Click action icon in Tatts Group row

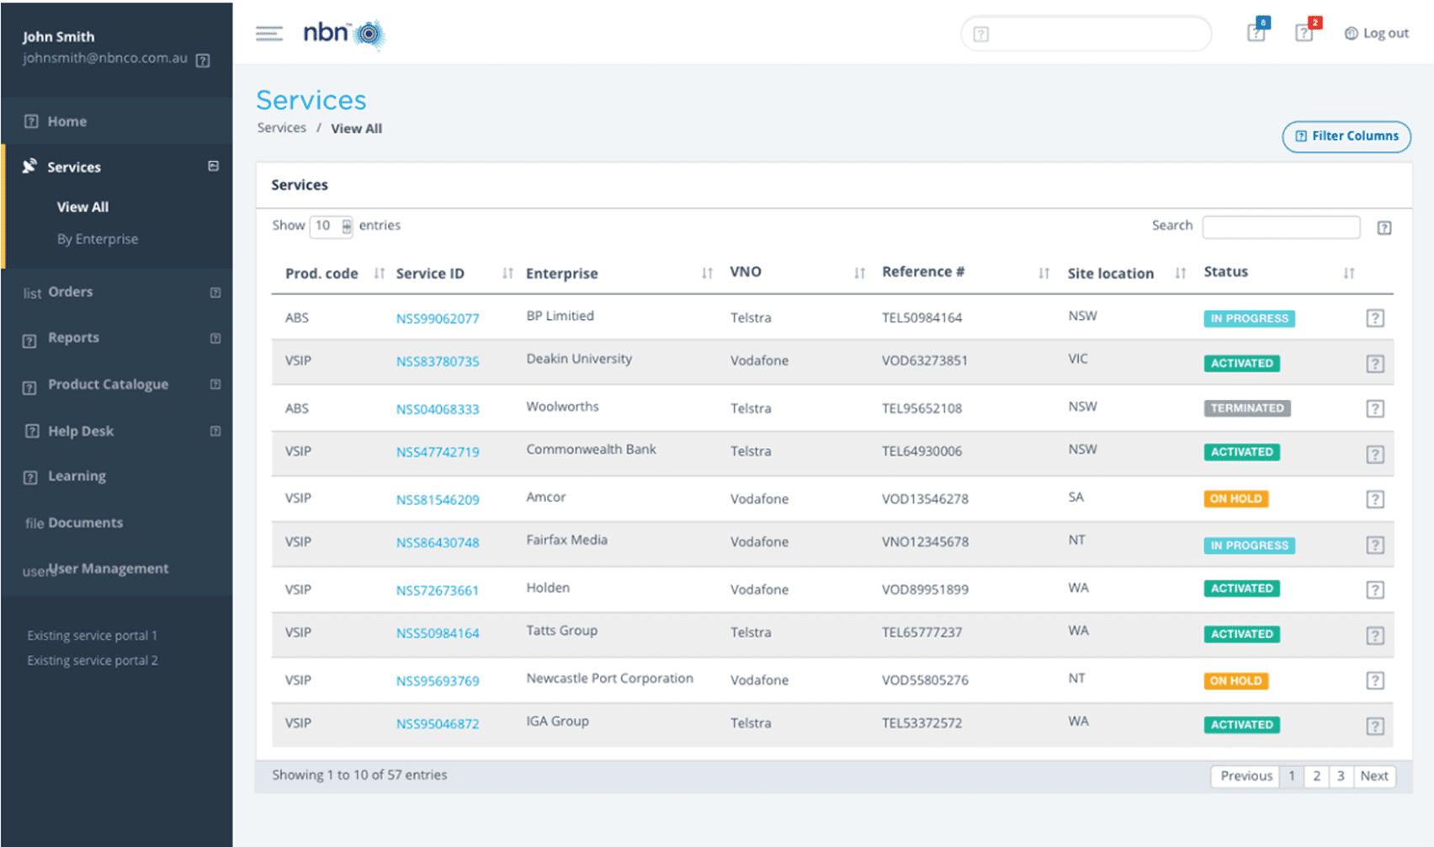point(1375,636)
